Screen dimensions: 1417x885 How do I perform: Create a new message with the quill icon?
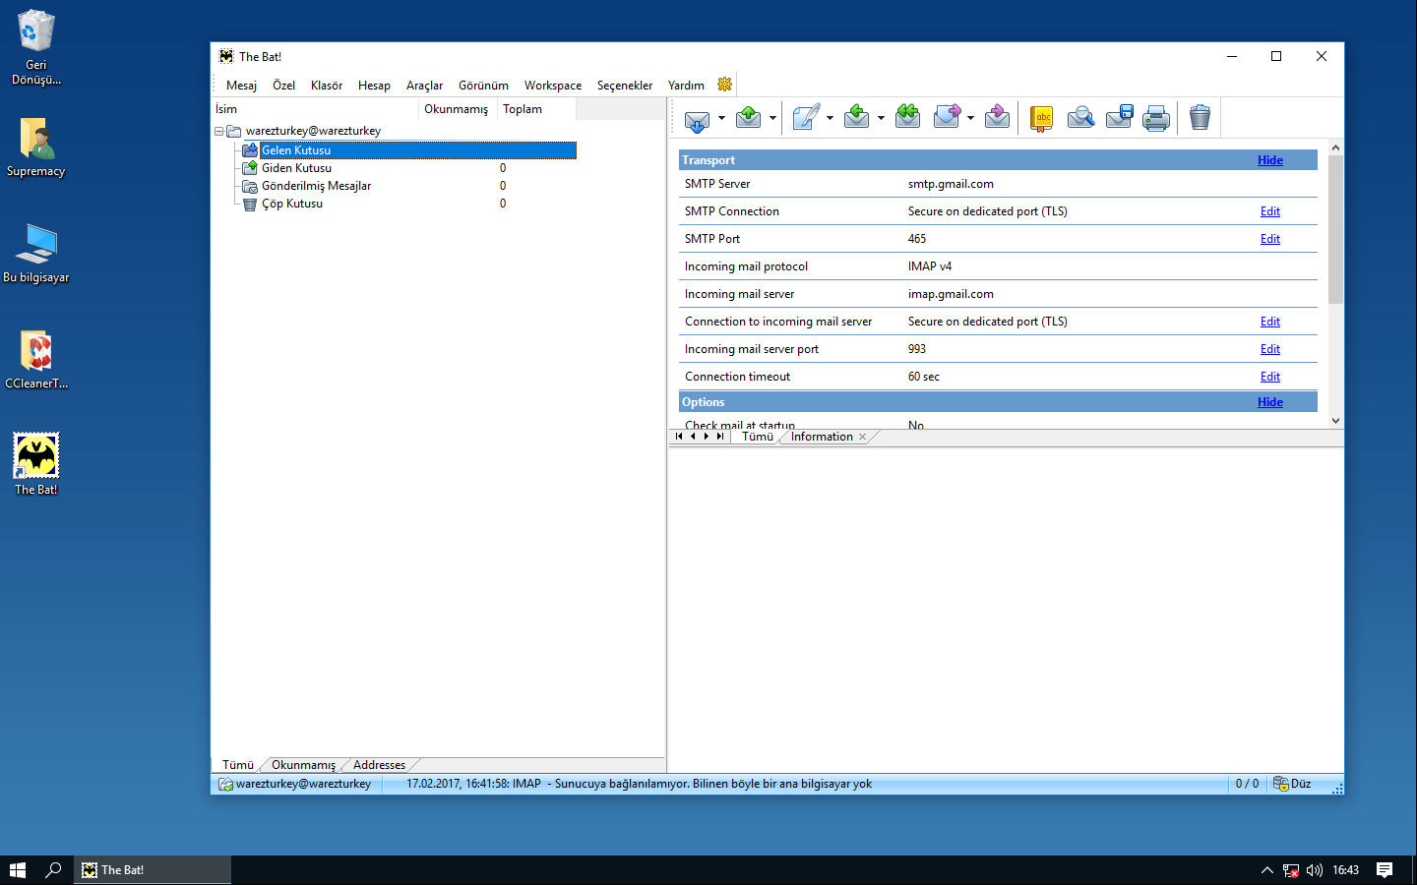(806, 118)
